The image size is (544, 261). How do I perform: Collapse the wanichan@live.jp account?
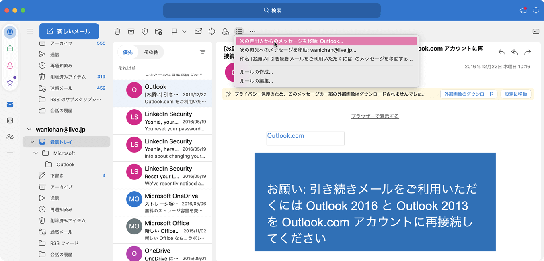click(29, 130)
